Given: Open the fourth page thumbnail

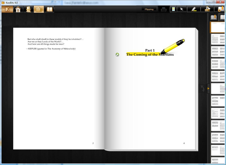Looking at the screenshot, I should 218,64.
